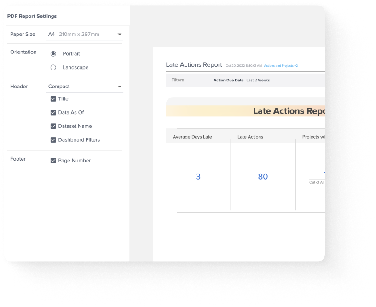Click the Last 2 Weeks filter value
The image size is (376, 307).
(x=258, y=81)
